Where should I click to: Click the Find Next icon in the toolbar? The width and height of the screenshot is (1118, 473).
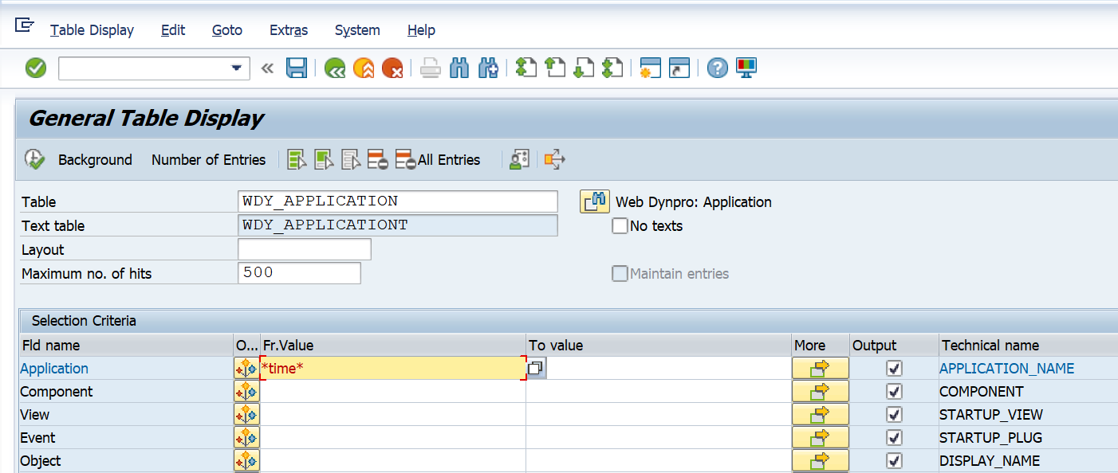(487, 68)
